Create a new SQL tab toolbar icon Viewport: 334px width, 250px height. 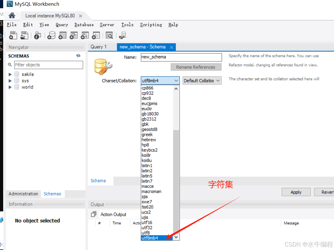point(13,35)
